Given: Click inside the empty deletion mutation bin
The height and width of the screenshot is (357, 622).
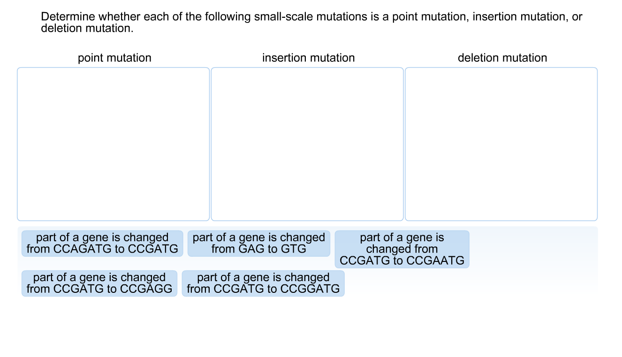Looking at the screenshot, I should tap(501, 143).
